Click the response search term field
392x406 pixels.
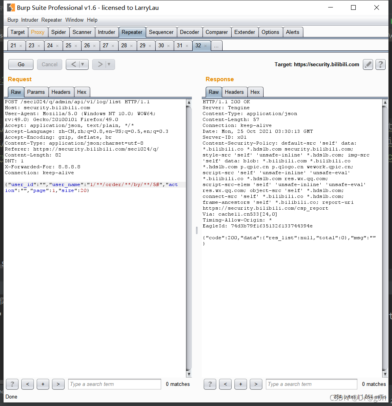click(312, 384)
